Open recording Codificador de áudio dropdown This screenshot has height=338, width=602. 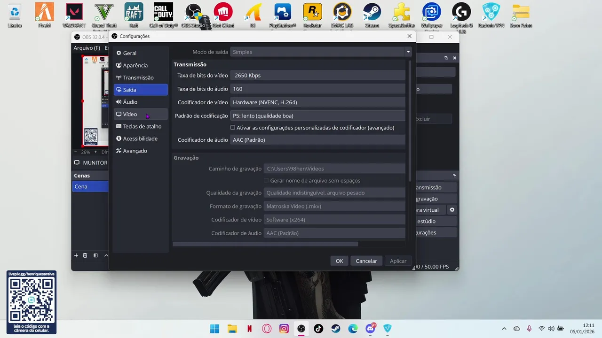334,233
